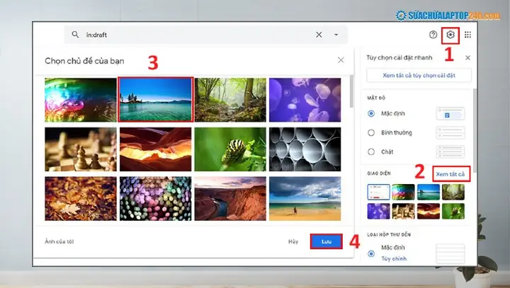Open the settings gear icon

pos(450,35)
